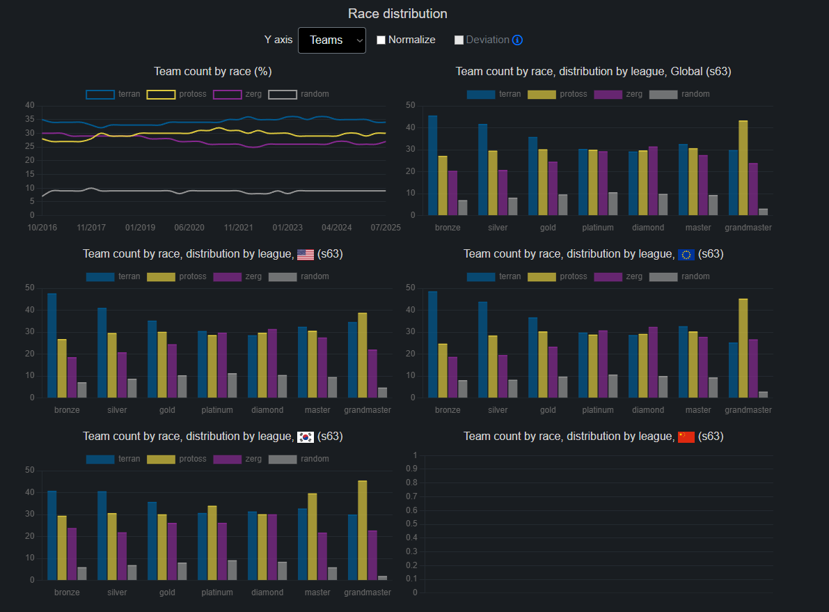Image resolution: width=829 pixels, height=612 pixels.
Task: Toggle random legend in US flag chart
Action: 299,276
